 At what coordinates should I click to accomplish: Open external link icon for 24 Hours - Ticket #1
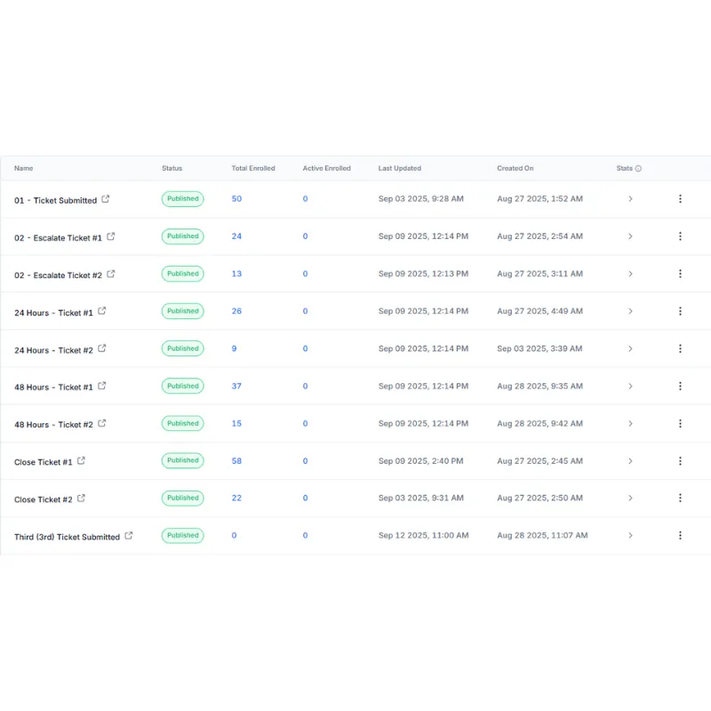coord(101,310)
